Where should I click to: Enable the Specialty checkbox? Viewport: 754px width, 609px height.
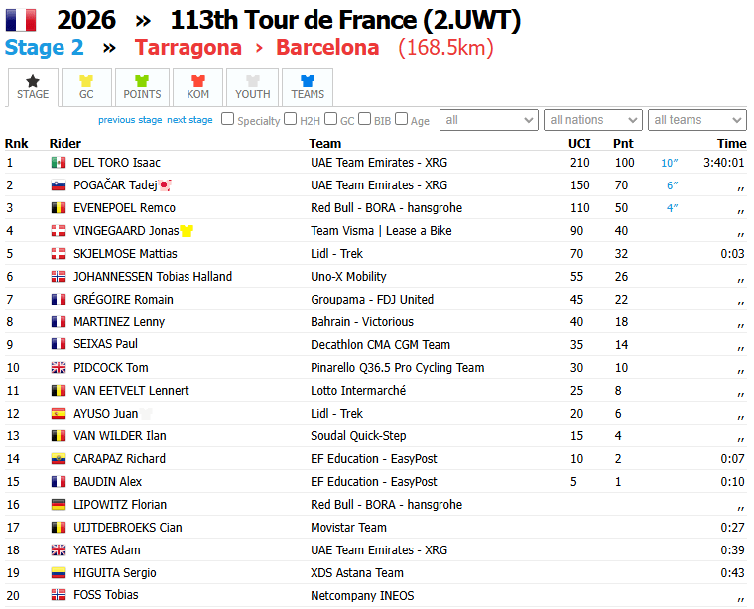pyautogui.click(x=227, y=119)
